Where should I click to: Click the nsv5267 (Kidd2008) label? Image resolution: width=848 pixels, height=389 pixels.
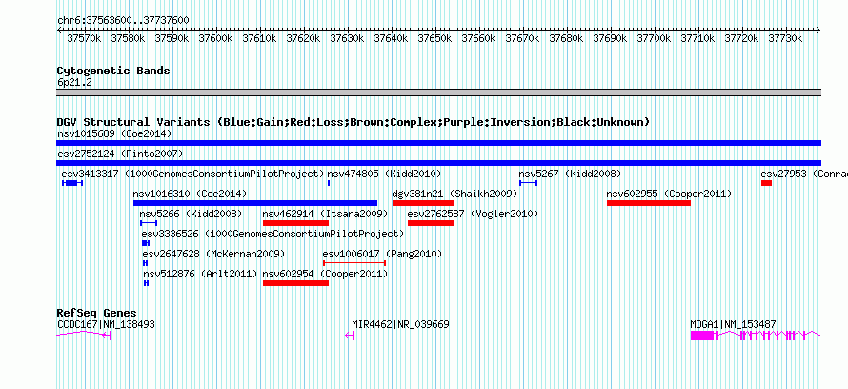(570, 174)
